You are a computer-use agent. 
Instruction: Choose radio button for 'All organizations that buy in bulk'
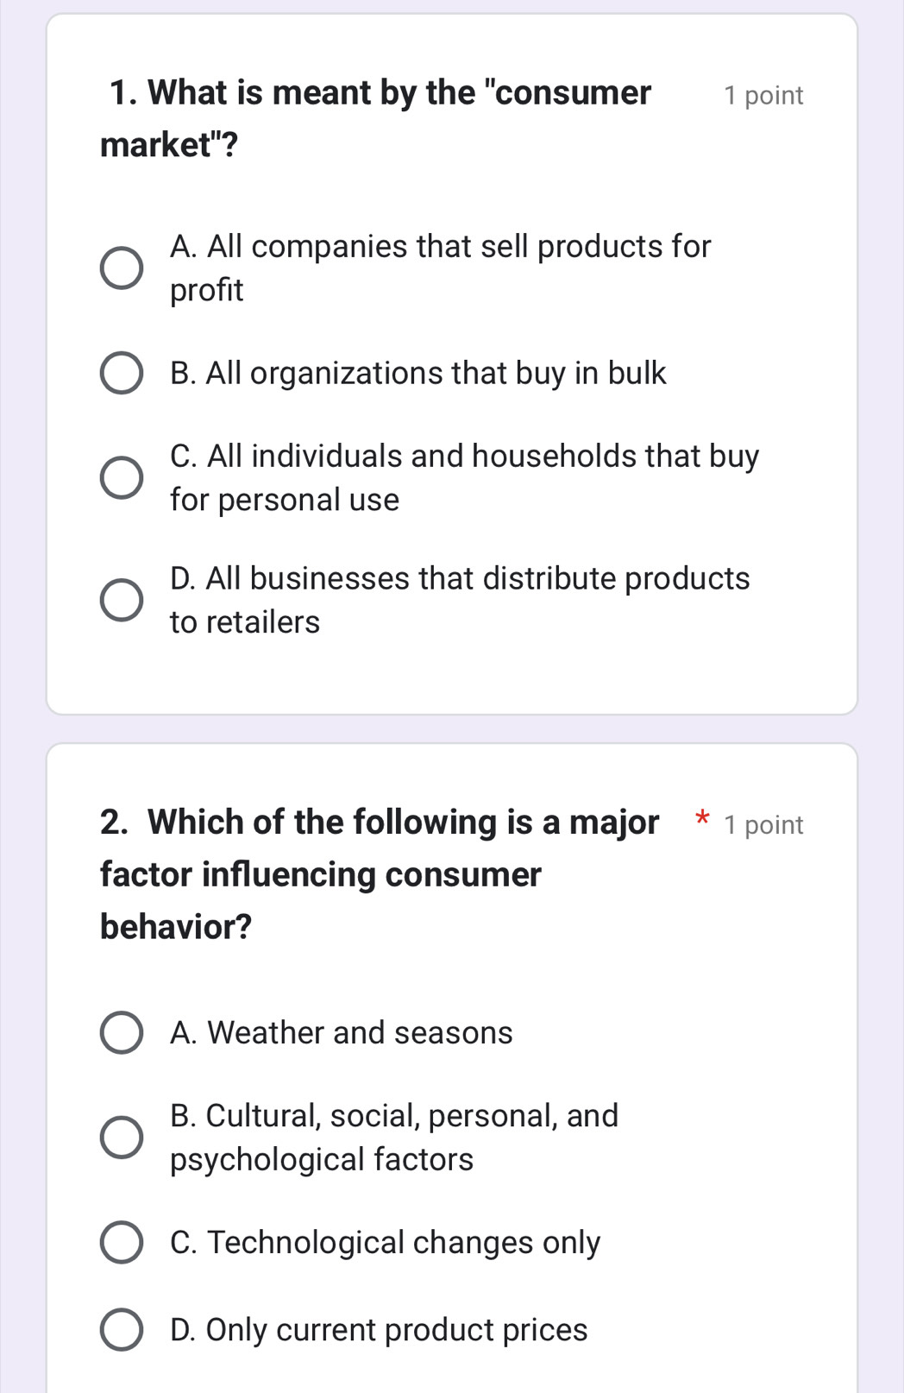tap(122, 373)
